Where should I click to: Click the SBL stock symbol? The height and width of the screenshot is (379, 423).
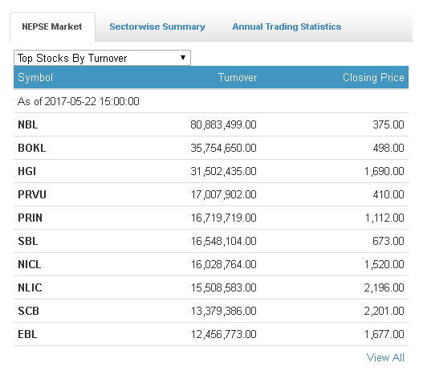tap(28, 241)
